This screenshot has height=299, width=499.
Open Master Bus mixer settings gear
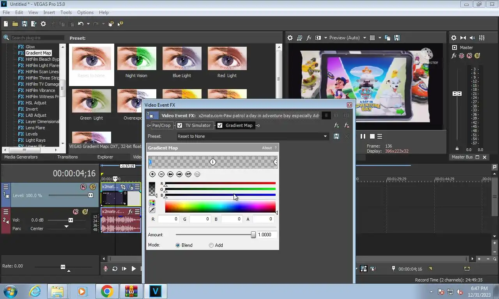[x=454, y=38]
